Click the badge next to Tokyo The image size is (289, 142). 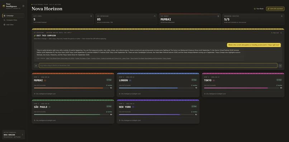point(214,80)
